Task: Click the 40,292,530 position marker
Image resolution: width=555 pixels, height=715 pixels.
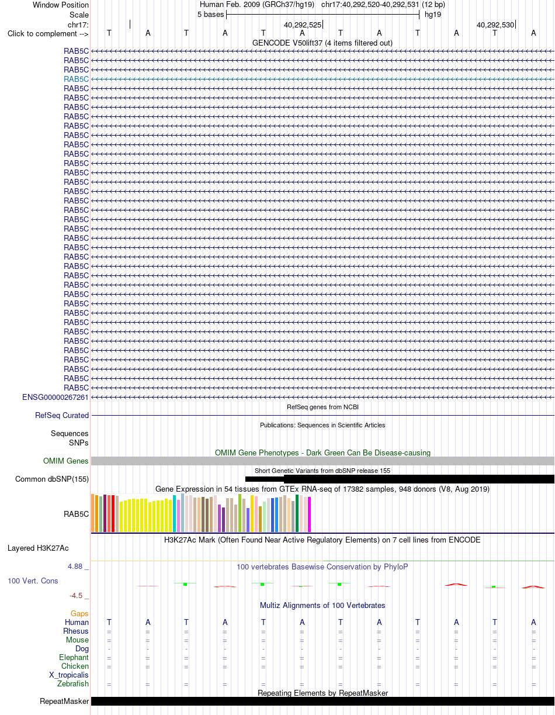Action: pyautogui.click(x=495, y=25)
